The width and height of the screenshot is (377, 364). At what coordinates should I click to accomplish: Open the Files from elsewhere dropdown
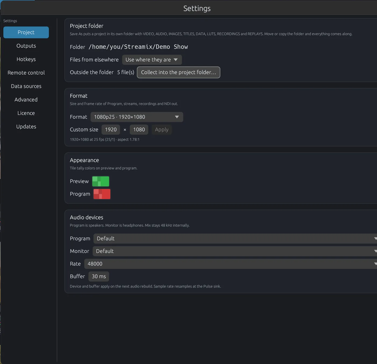point(152,60)
